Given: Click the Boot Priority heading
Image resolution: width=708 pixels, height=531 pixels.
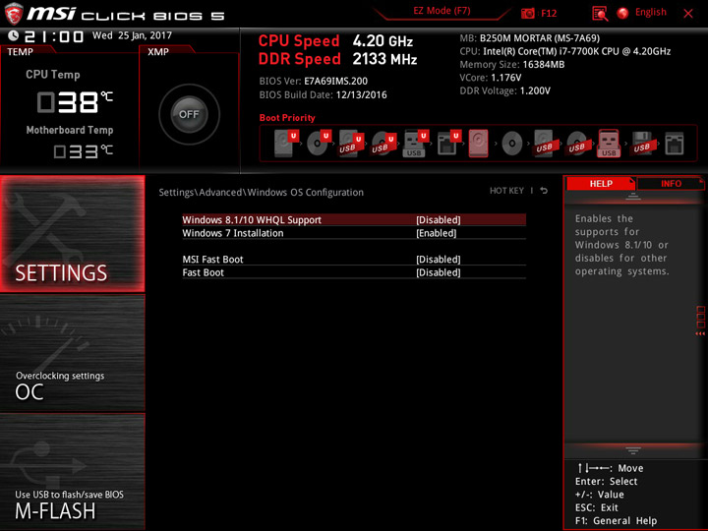Looking at the screenshot, I should pyautogui.click(x=287, y=117).
